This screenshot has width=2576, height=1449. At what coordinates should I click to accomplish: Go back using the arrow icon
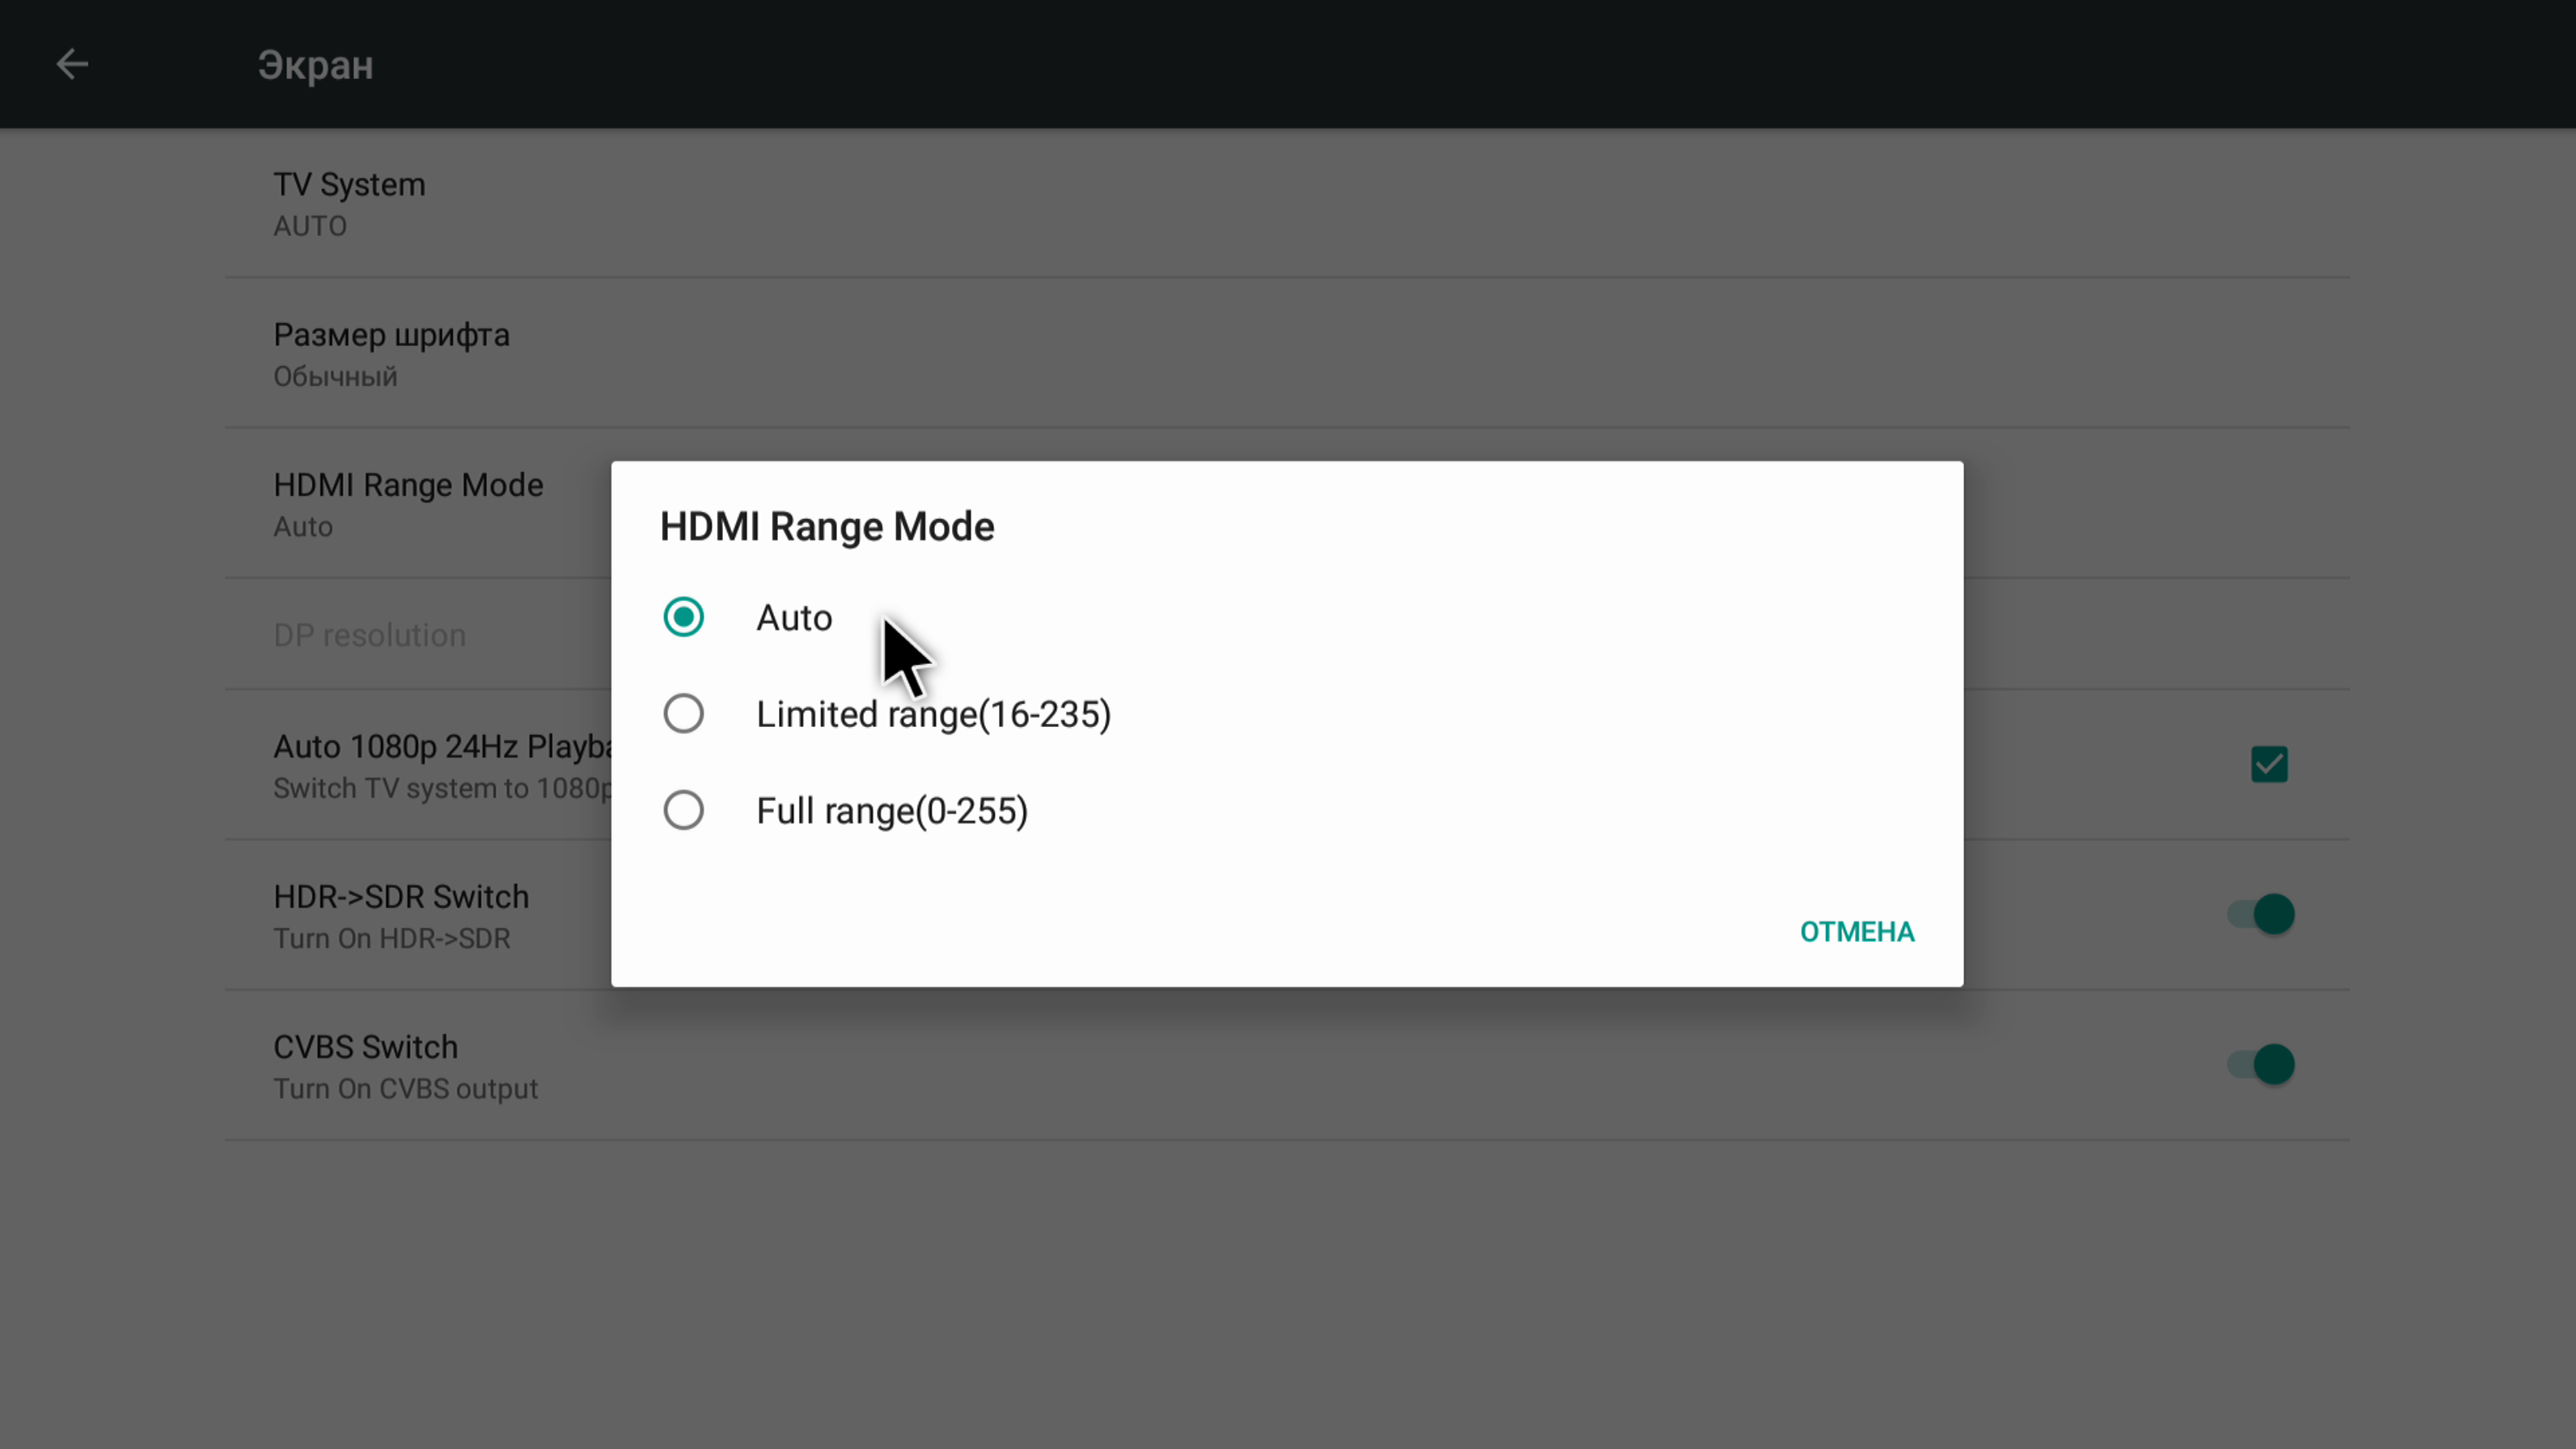click(x=72, y=65)
